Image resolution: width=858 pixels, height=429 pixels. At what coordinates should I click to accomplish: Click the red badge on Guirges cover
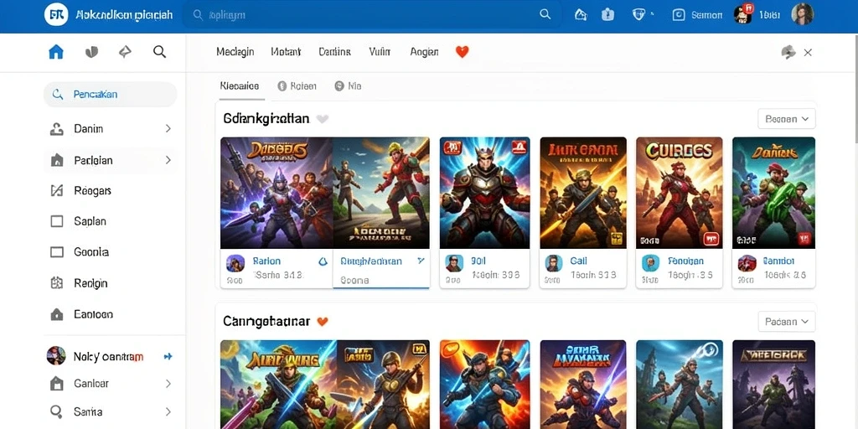click(x=711, y=238)
